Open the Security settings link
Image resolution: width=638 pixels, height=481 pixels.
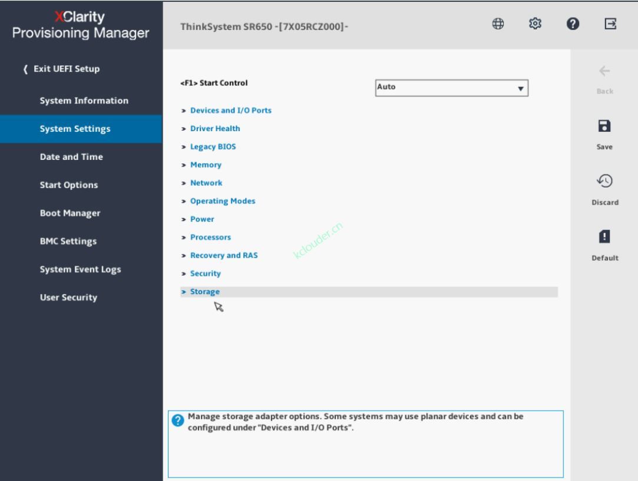(x=206, y=273)
